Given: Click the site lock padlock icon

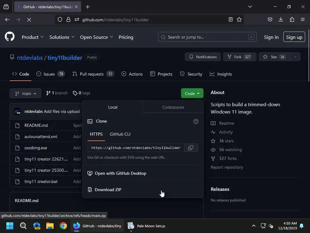Looking at the screenshot, I should [x=68, y=20].
